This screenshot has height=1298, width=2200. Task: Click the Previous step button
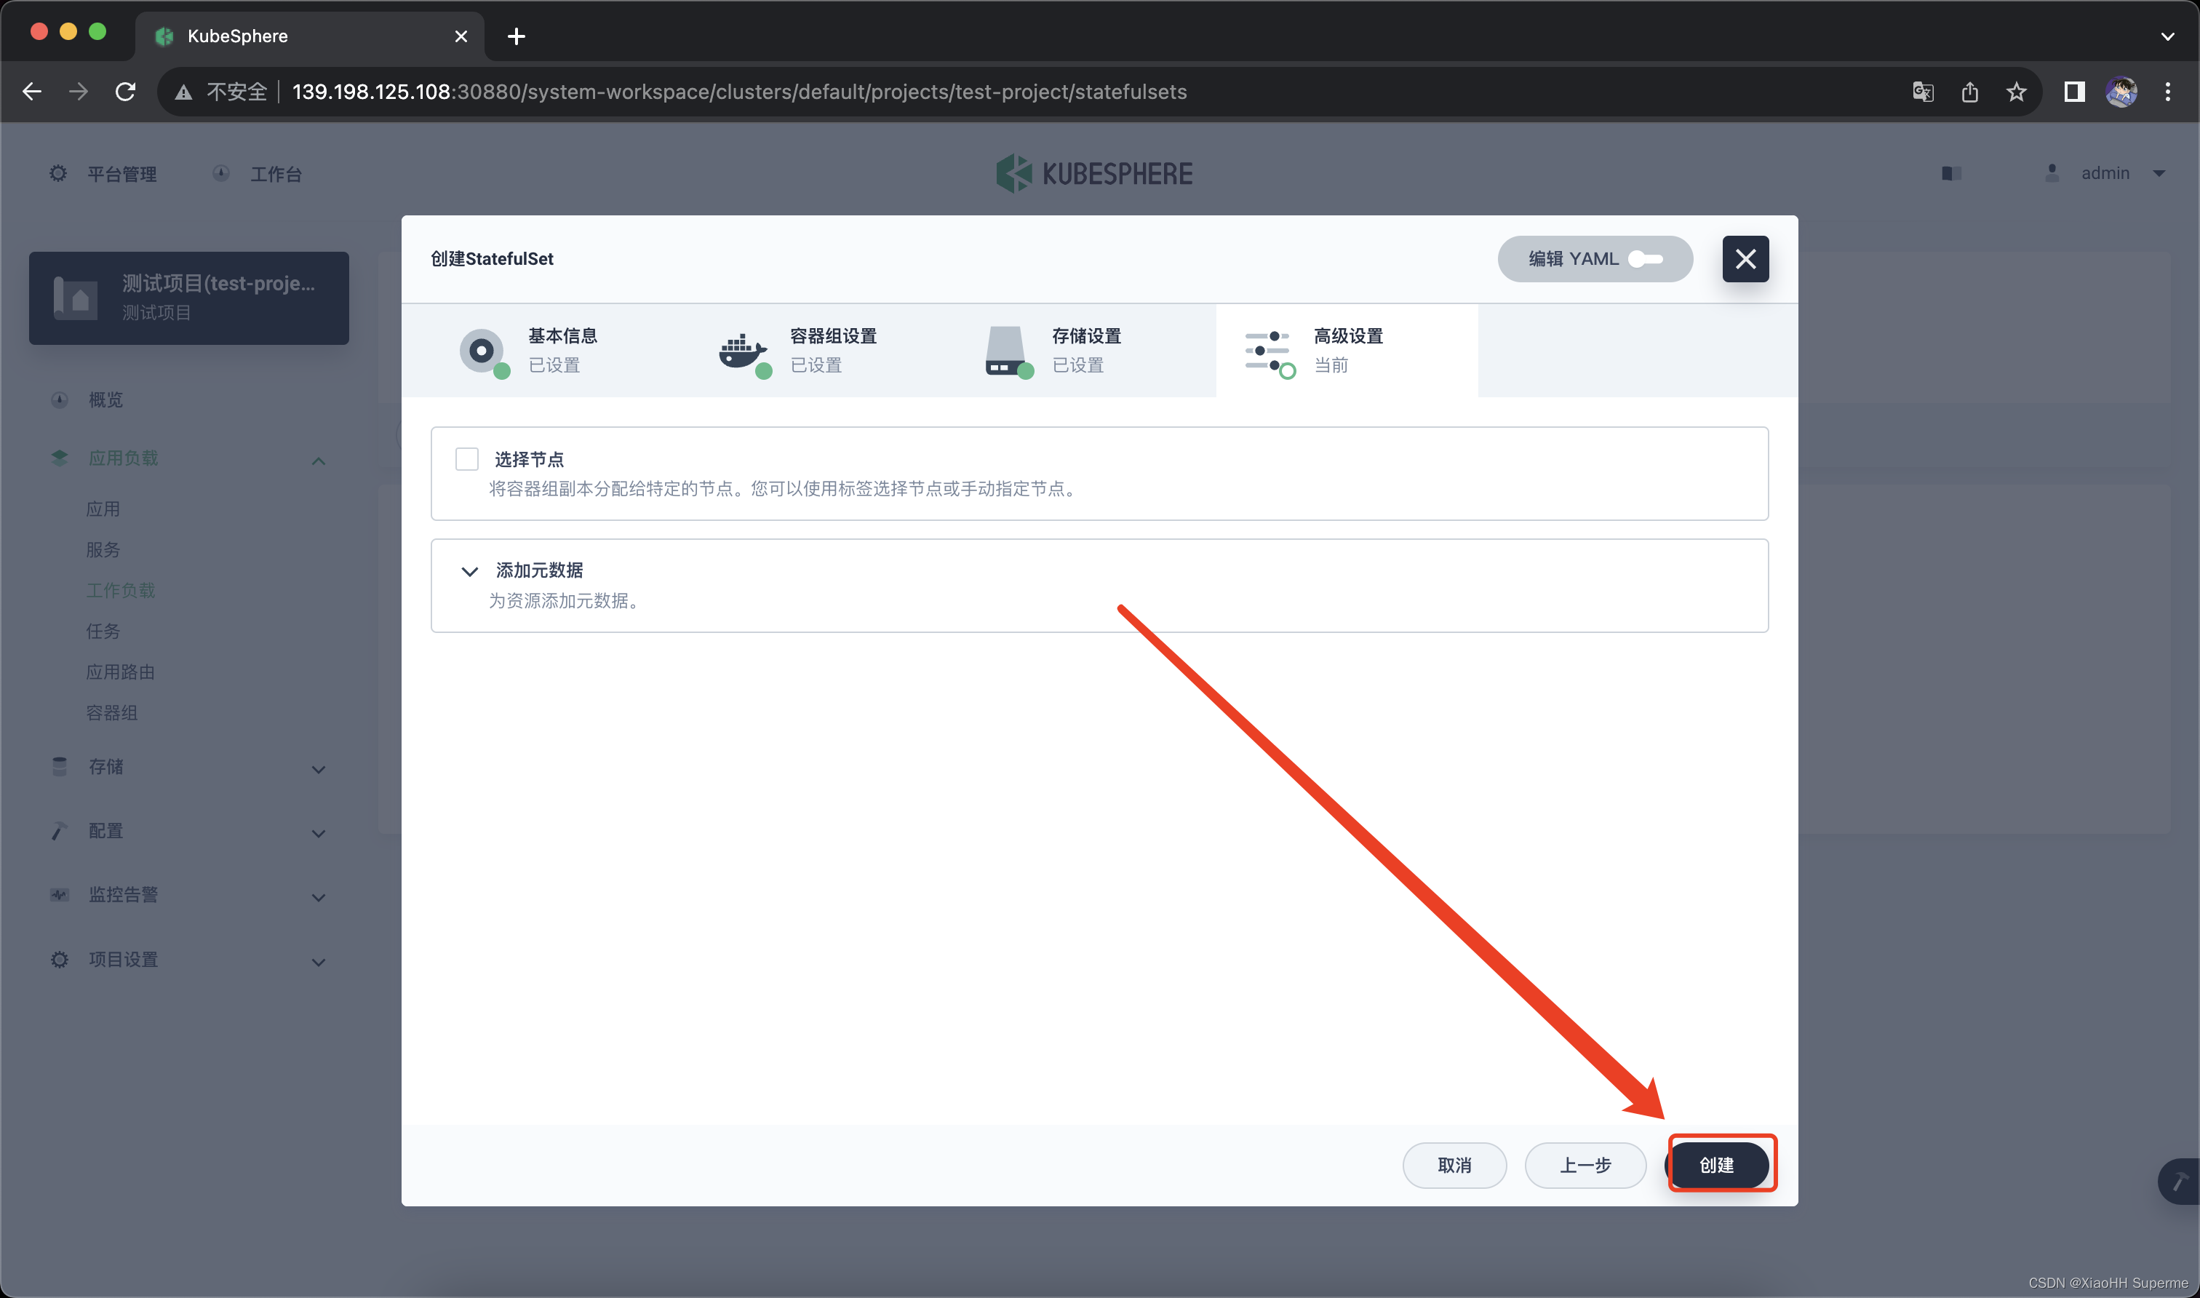(x=1585, y=1165)
